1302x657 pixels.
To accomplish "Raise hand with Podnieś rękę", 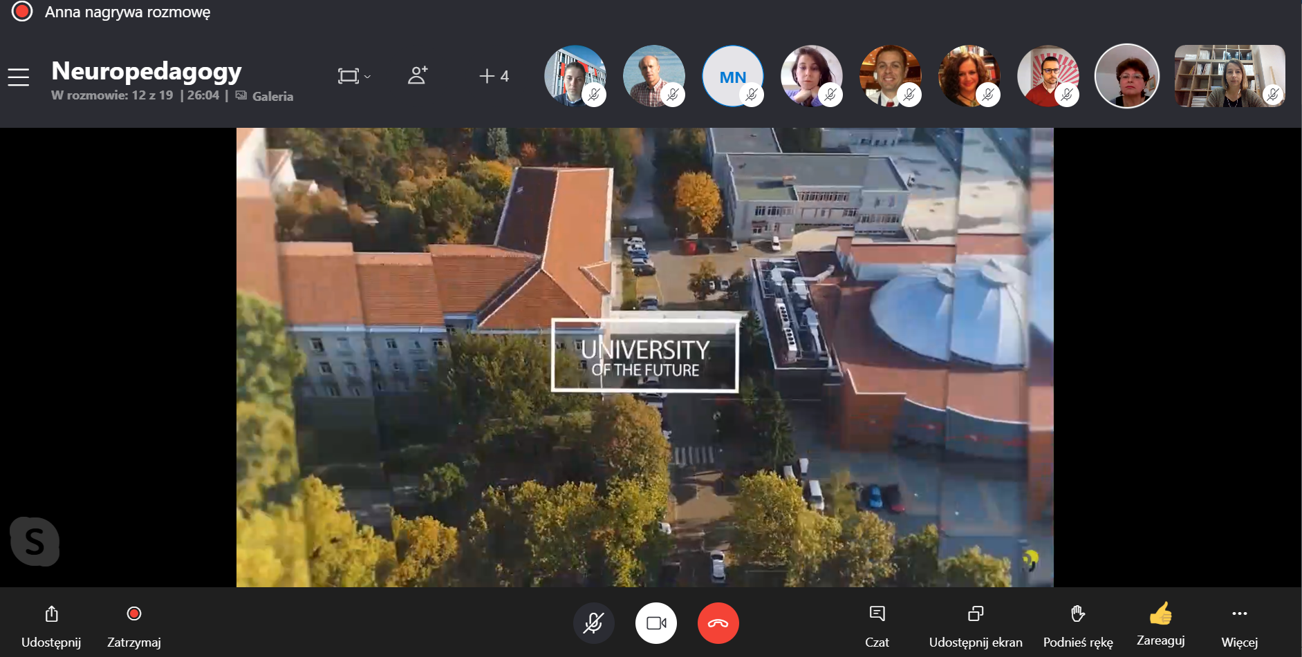I will pyautogui.click(x=1078, y=627).
